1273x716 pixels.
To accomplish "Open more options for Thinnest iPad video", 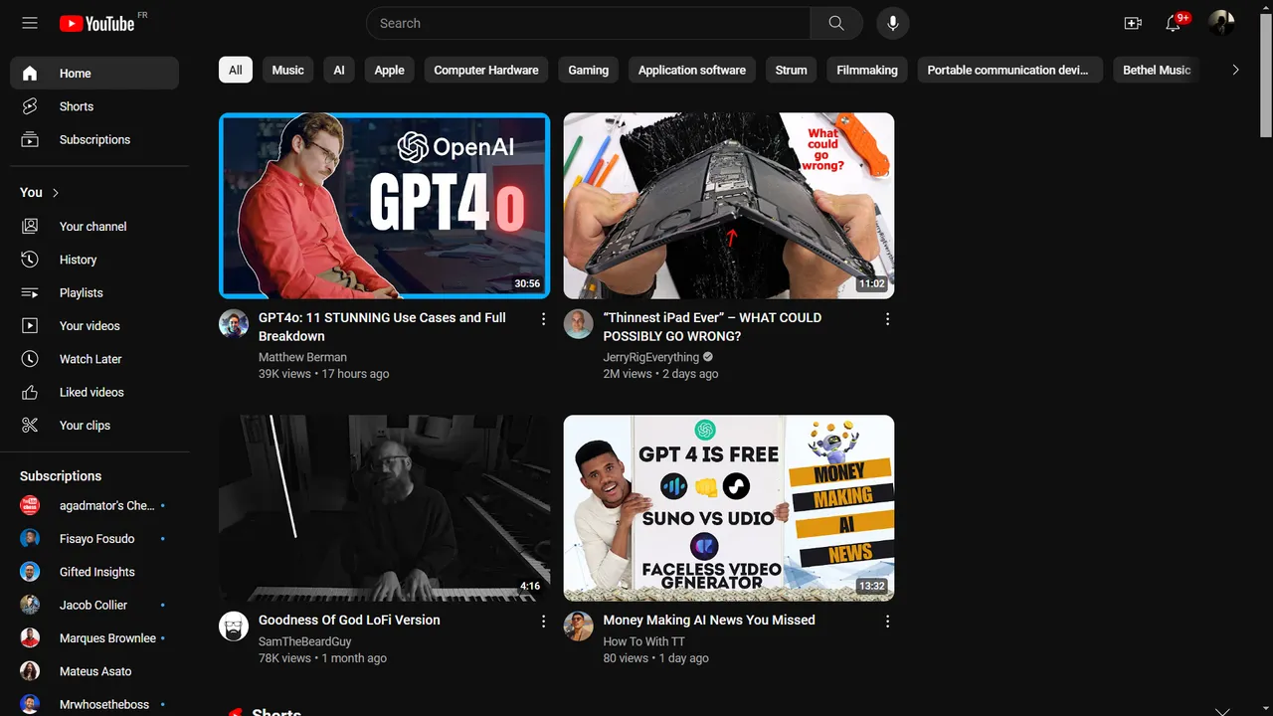I will tap(887, 319).
